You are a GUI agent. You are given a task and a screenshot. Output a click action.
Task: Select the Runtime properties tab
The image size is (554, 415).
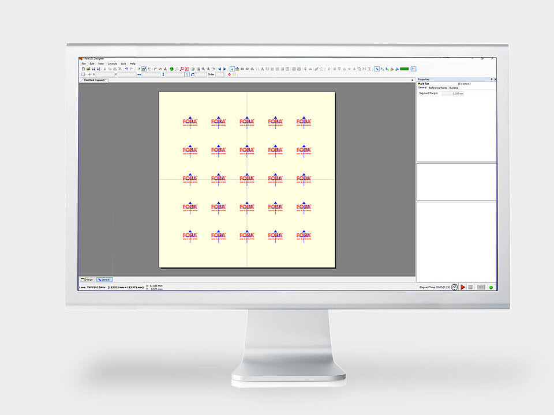454,88
